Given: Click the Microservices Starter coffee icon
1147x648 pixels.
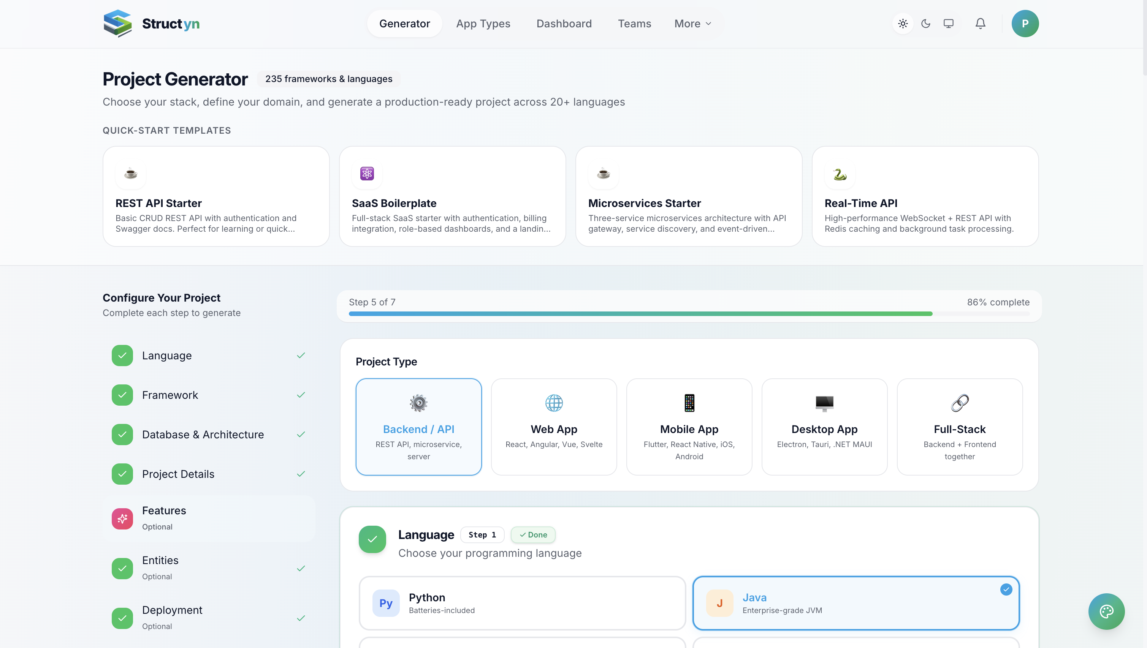Looking at the screenshot, I should click(603, 174).
